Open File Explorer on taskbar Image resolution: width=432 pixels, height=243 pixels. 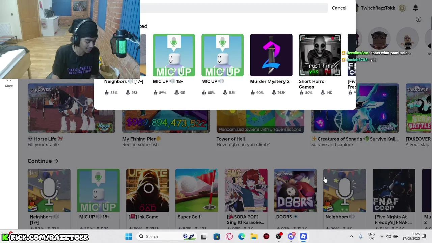[254, 236]
